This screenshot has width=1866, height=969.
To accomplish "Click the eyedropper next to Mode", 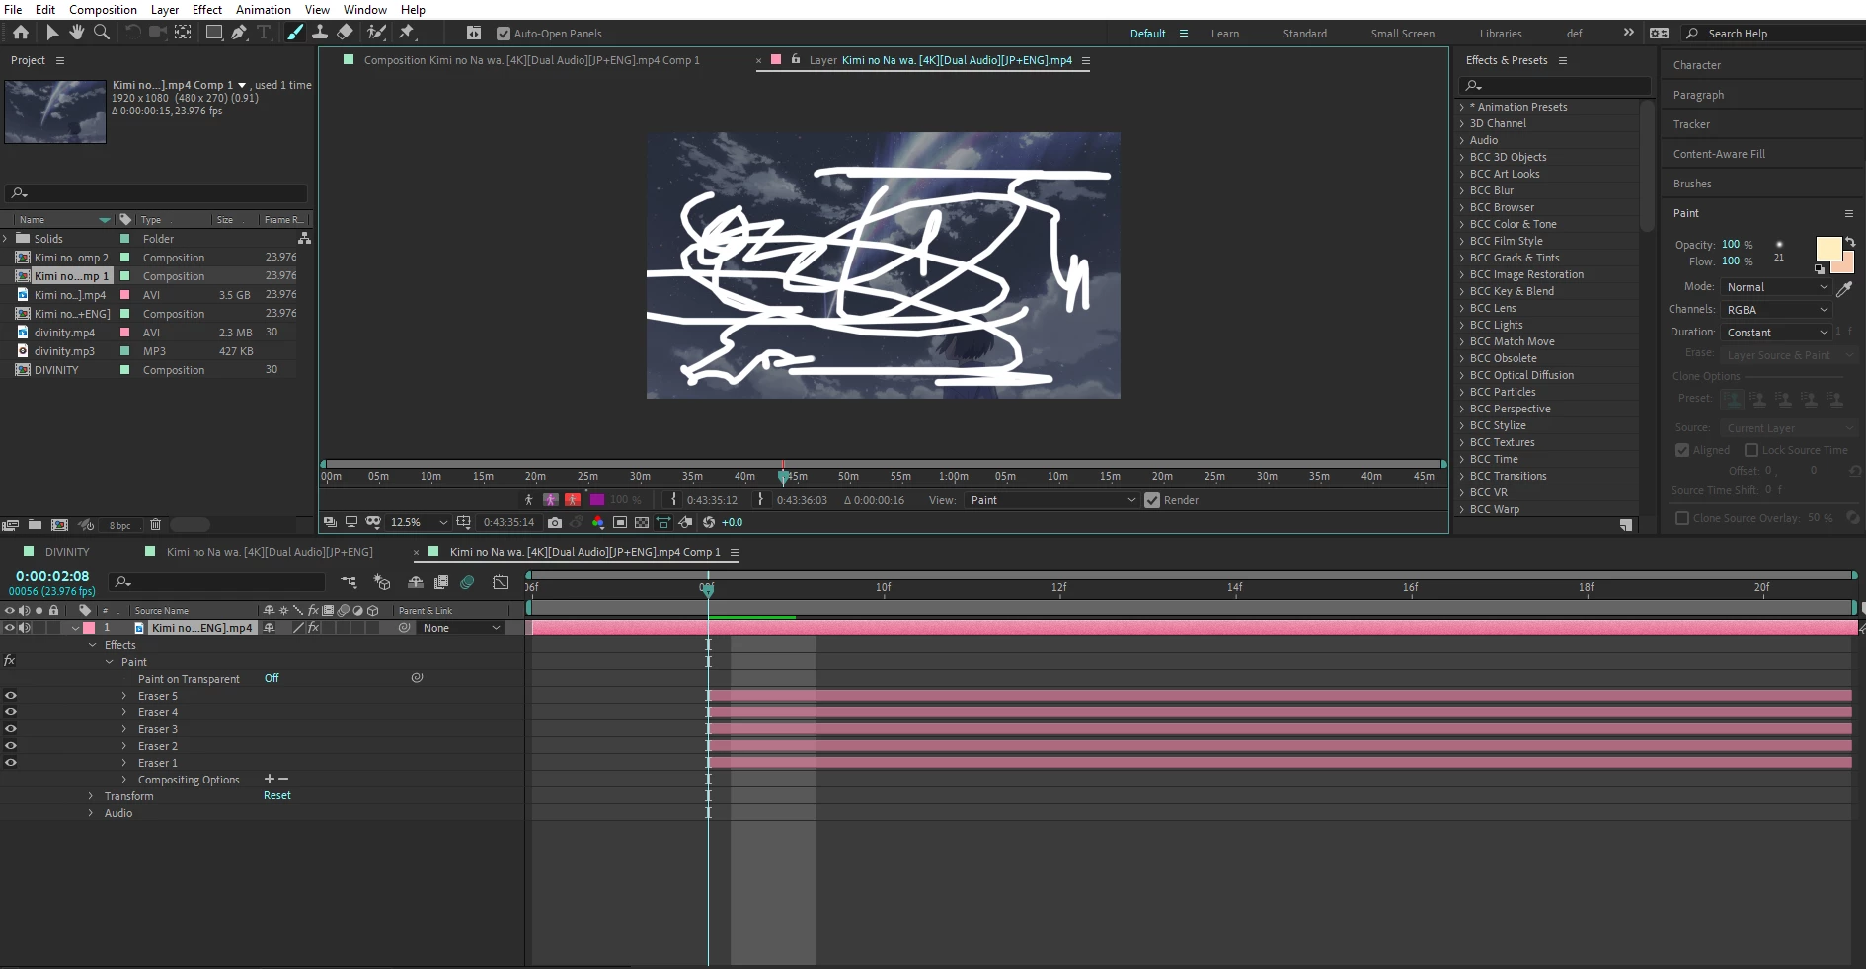I will click(x=1843, y=288).
